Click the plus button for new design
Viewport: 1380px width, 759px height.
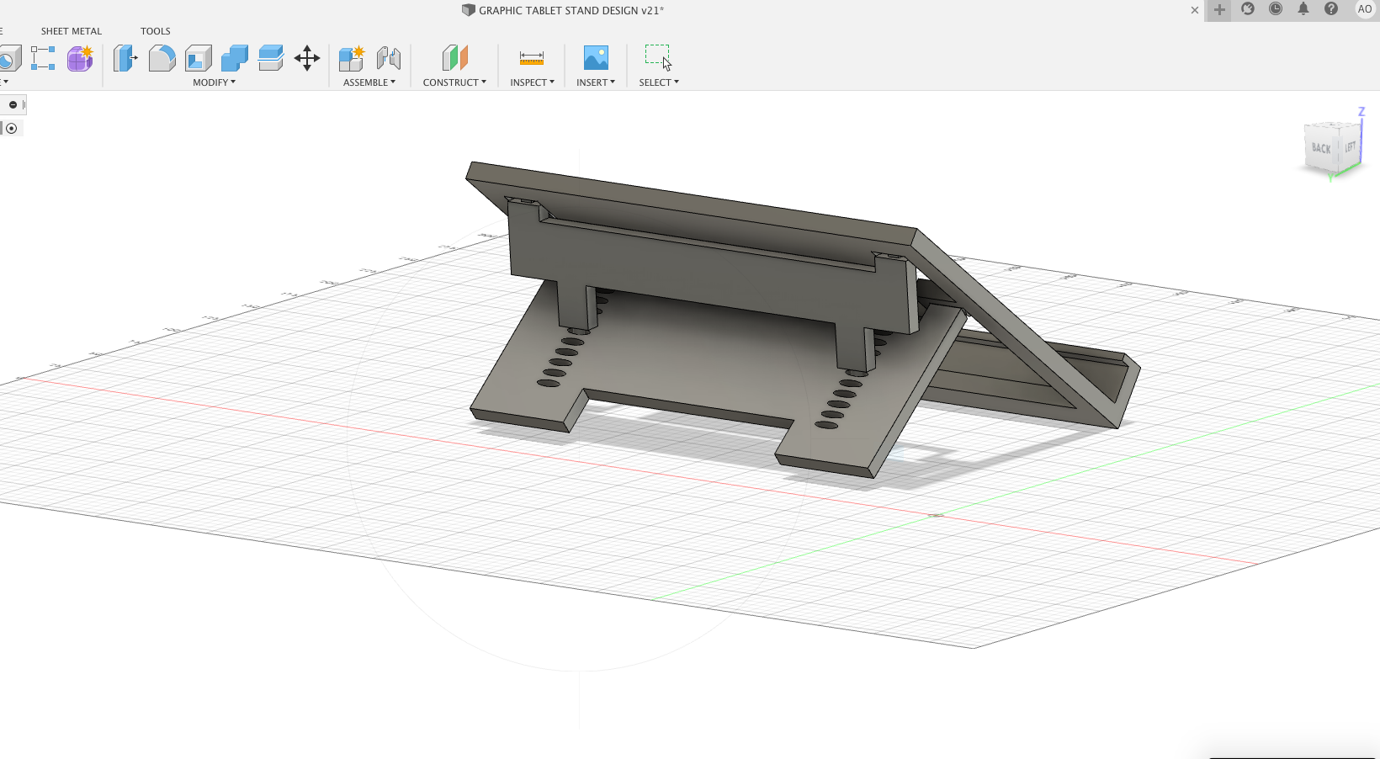tap(1218, 10)
